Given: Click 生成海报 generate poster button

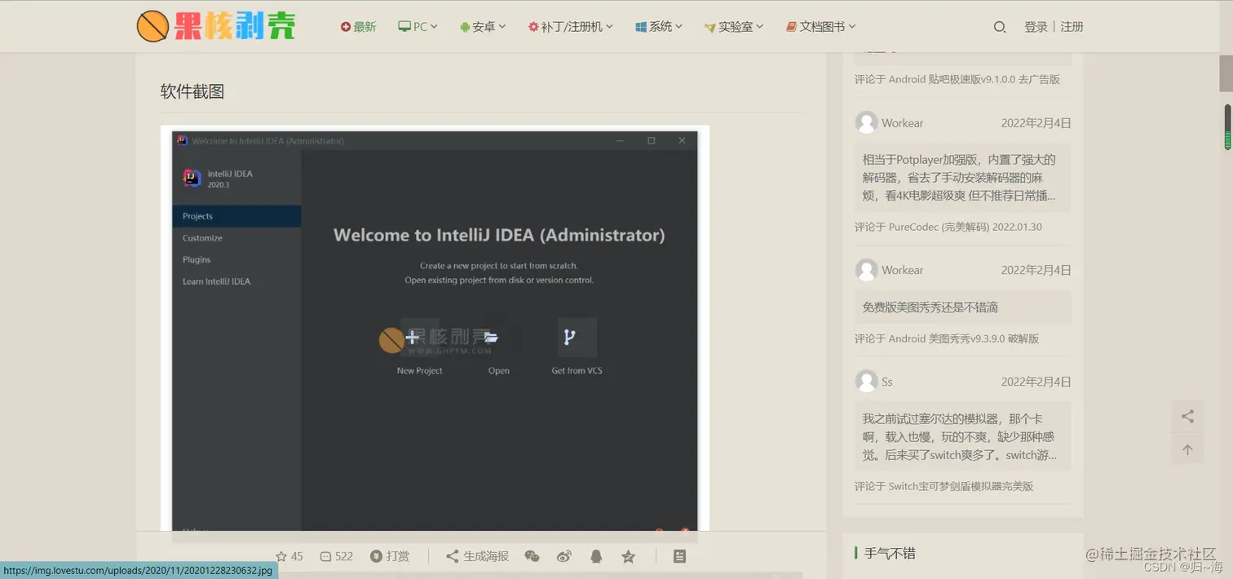Looking at the screenshot, I should [477, 556].
